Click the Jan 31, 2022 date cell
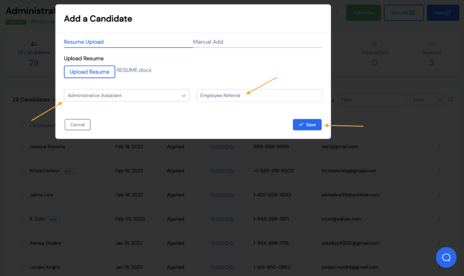 click(129, 243)
